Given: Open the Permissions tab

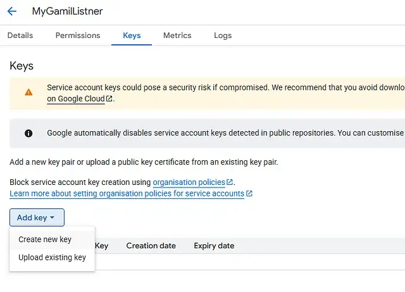Looking at the screenshot, I should point(78,35).
